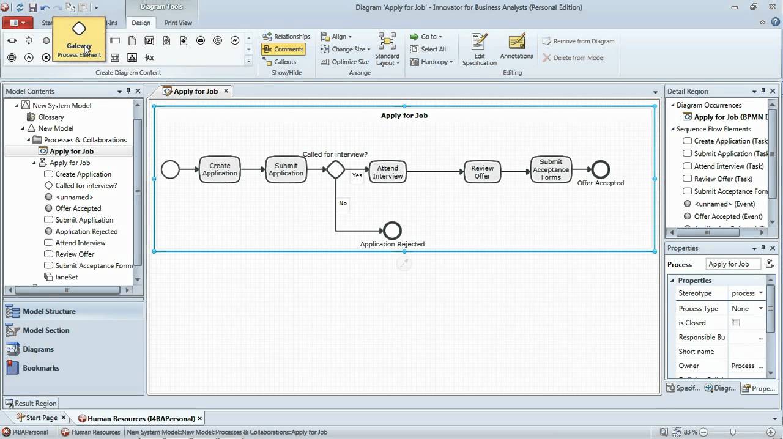Click Optimize Size button
This screenshot has width=783, height=439.
pos(345,62)
